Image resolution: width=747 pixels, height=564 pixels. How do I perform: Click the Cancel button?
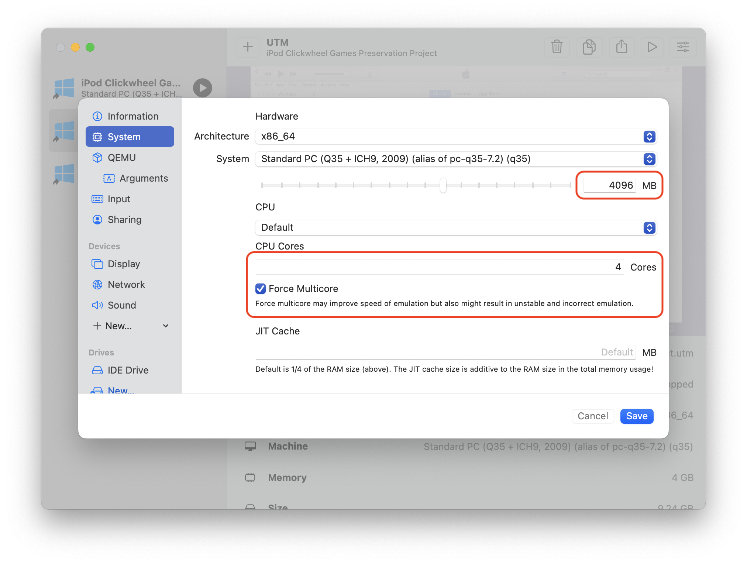point(593,415)
